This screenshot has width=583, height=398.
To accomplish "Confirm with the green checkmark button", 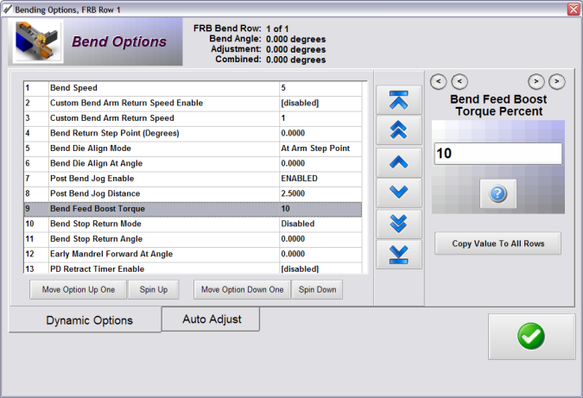I will point(531,337).
